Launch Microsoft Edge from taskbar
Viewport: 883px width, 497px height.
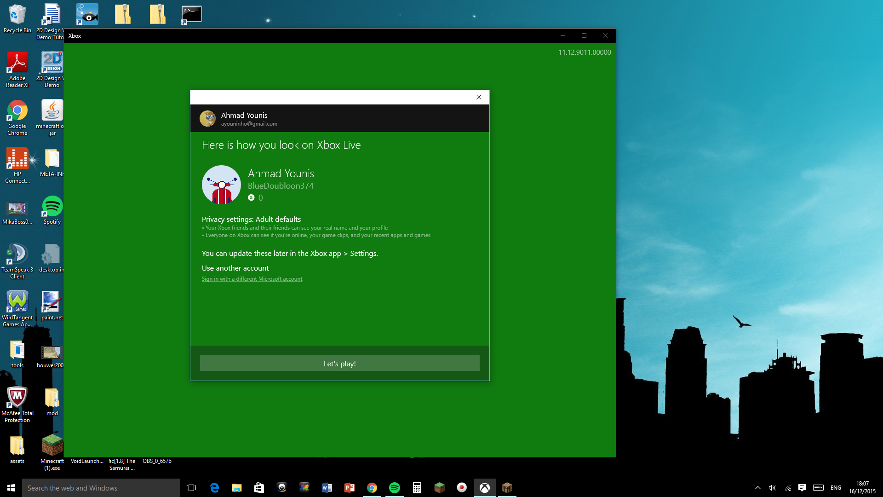(214, 488)
